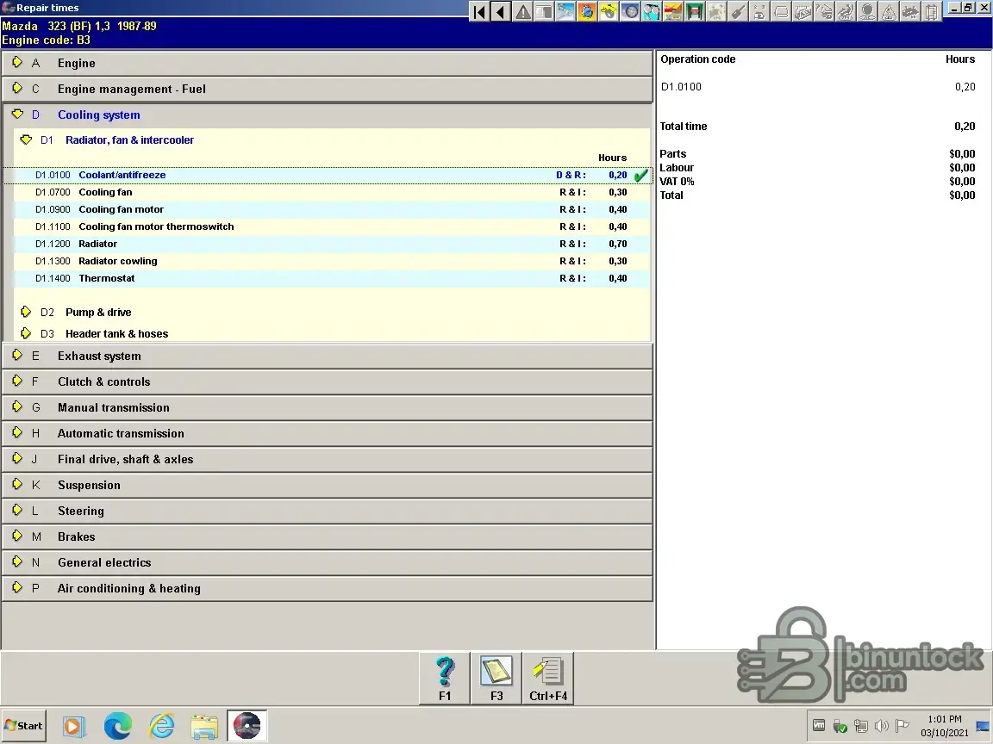Expand the K Suspension section
Viewport: 993px width, 744px height.
pyautogui.click(x=328, y=486)
